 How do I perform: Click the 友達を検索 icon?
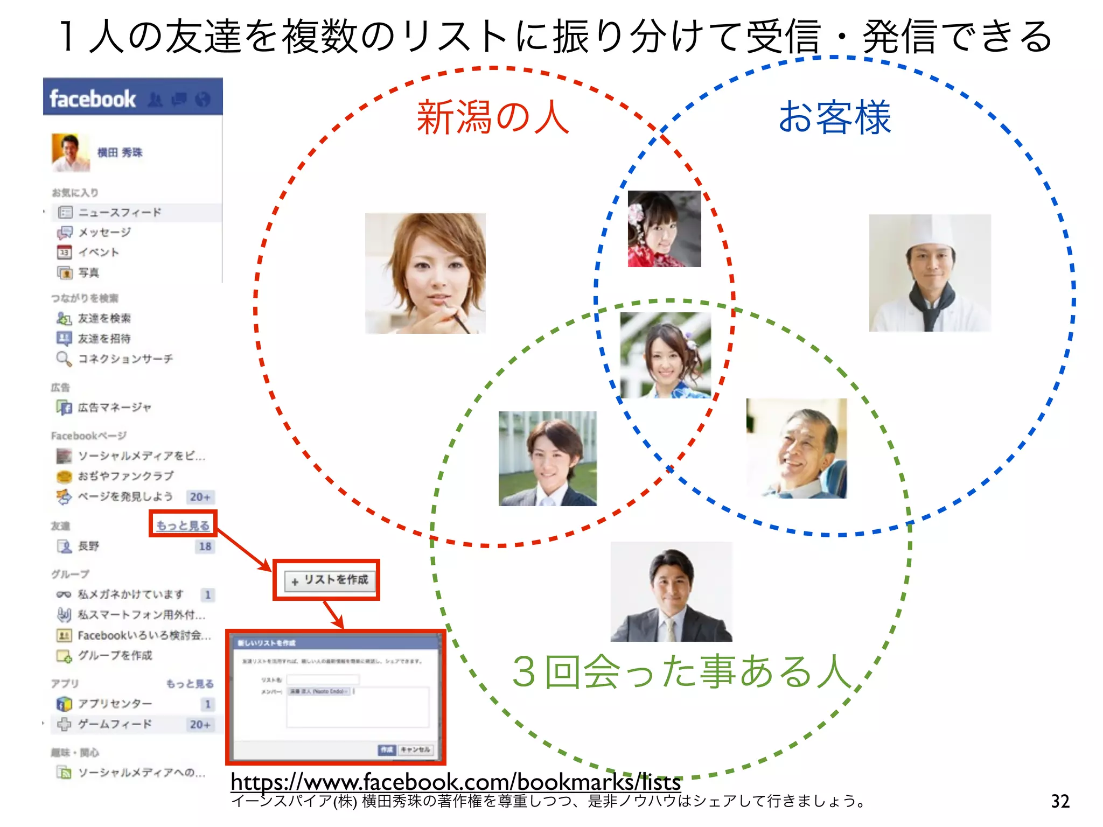pos(64,319)
